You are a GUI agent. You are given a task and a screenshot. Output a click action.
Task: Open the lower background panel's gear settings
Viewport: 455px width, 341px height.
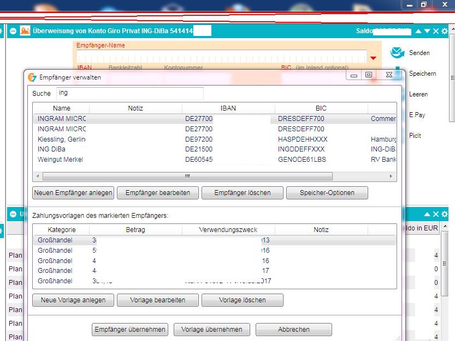(x=445, y=214)
